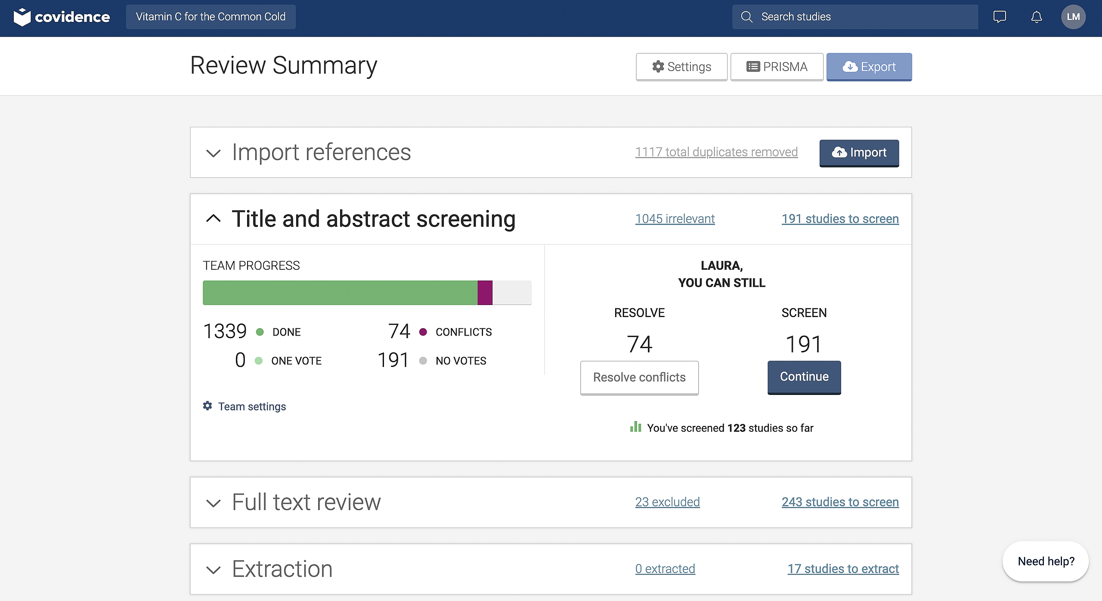This screenshot has height=601, width=1102.
Task: Open the Vitamin C for the Common Cold review
Action: click(210, 17)
